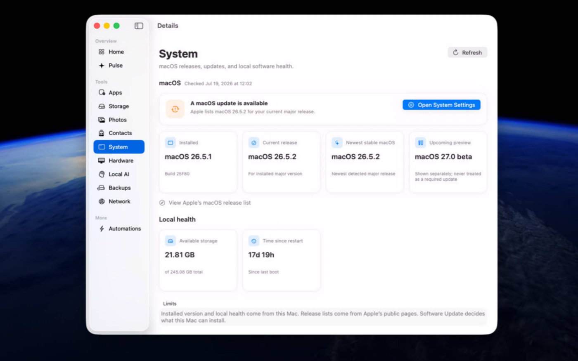The image size is (578, 361).
Task: Click the Network globe icon
Action: [x=102, y=201]
